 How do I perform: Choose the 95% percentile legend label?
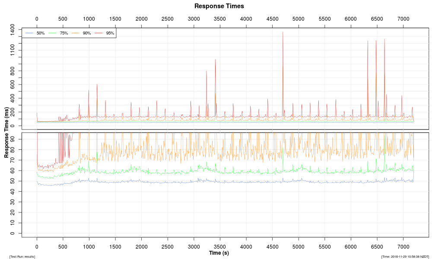click(110, 33)
